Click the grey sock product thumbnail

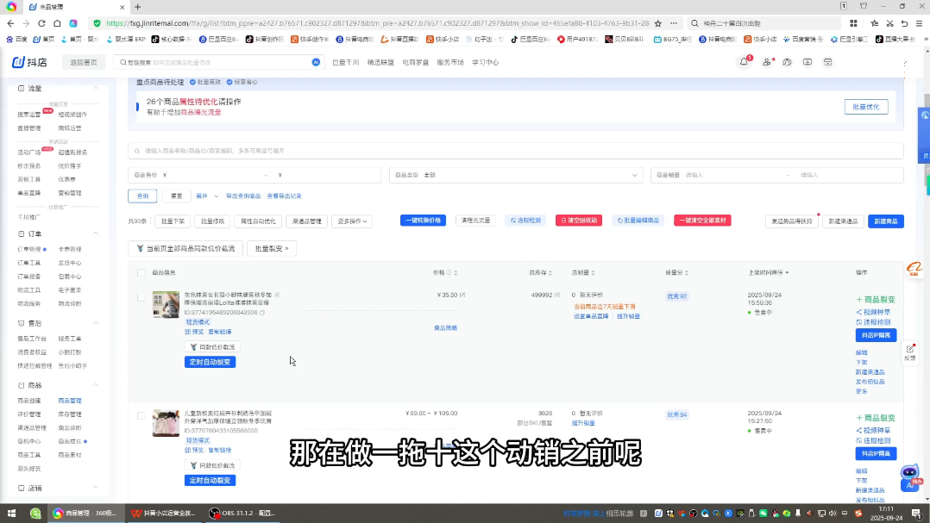pos(165,305)
